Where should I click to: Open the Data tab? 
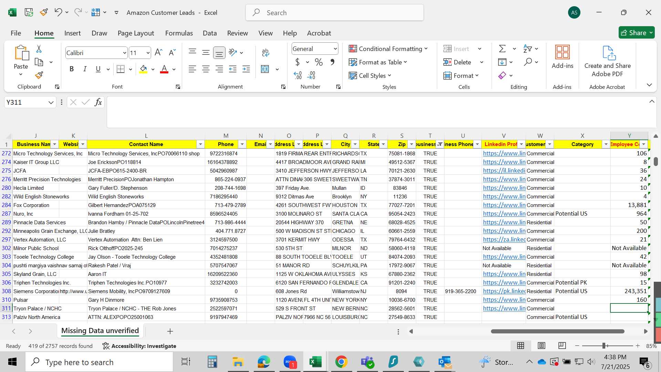tap(210, 33)
